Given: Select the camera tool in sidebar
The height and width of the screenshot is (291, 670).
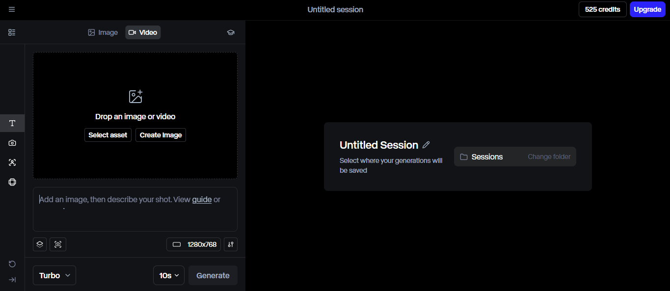Looking at the screenshot, I should pyautogui.click(x=12, y=143).
